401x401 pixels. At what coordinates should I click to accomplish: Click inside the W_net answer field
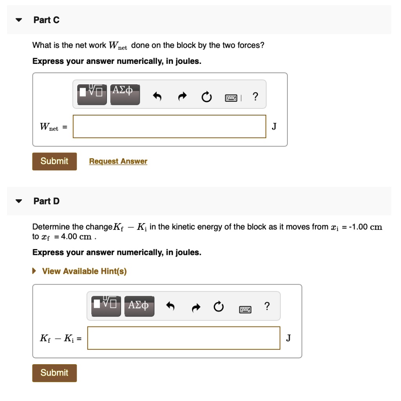(169, 126)
